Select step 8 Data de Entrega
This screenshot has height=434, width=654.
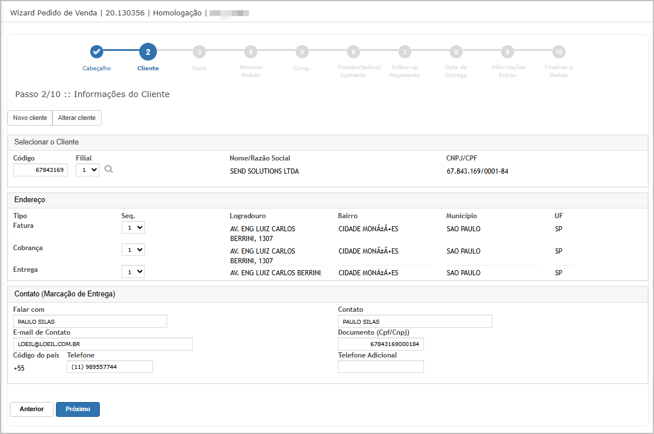click(x=456, y=52)
